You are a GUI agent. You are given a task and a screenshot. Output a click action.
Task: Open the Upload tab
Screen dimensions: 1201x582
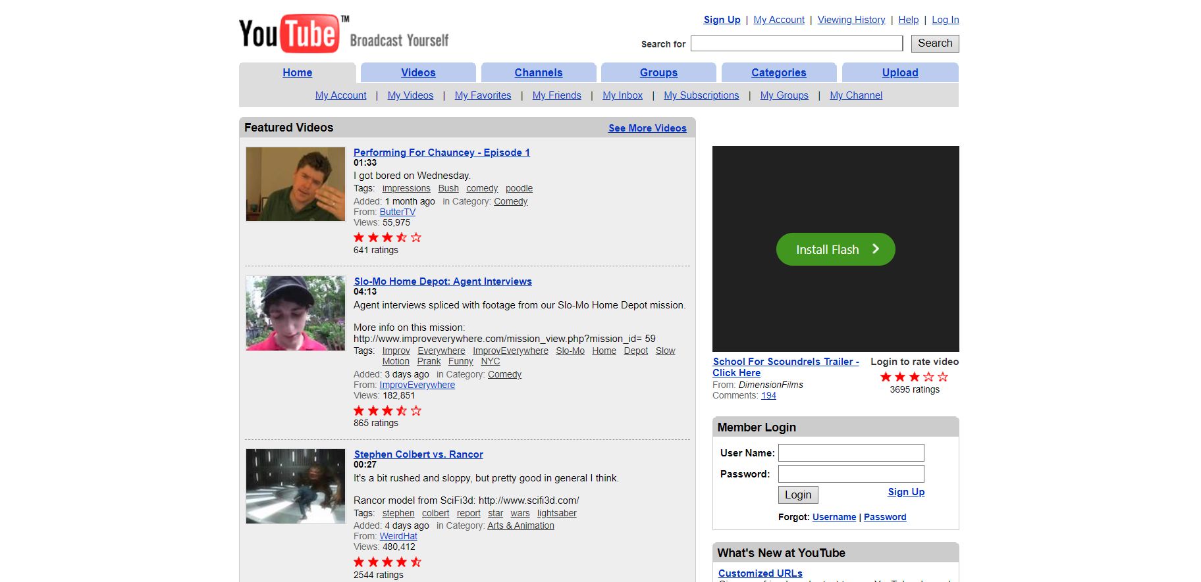coord(900,72)
